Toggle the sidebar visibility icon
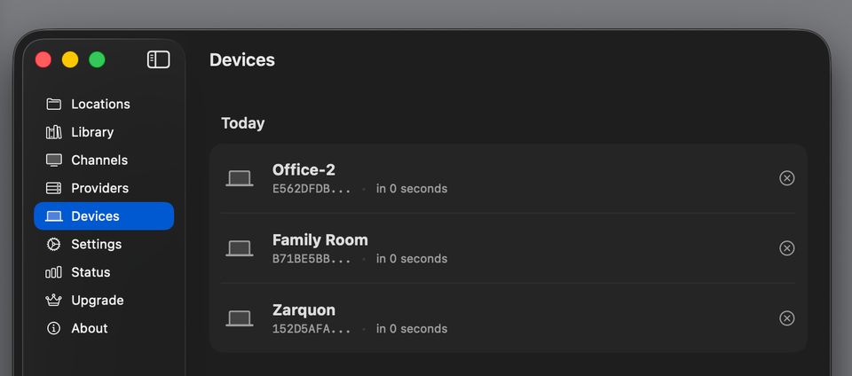Screen dimensions: 852x376 (158, 59)
